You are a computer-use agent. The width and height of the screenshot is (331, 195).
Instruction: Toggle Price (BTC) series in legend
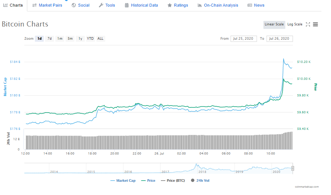(173, 181)
